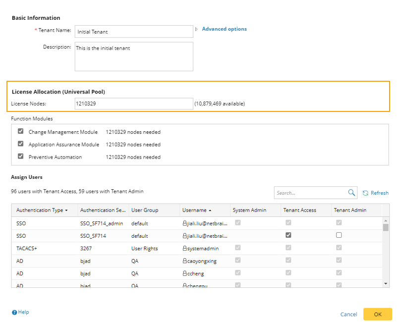The width and height of the screenshot is (398, 322).
Task: Uncheck the Change Management Module checkbox
Action: 20,132
